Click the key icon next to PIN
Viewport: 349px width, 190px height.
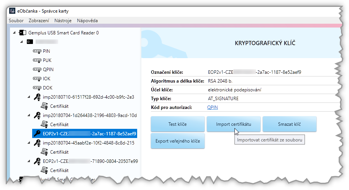coord(37,51)
